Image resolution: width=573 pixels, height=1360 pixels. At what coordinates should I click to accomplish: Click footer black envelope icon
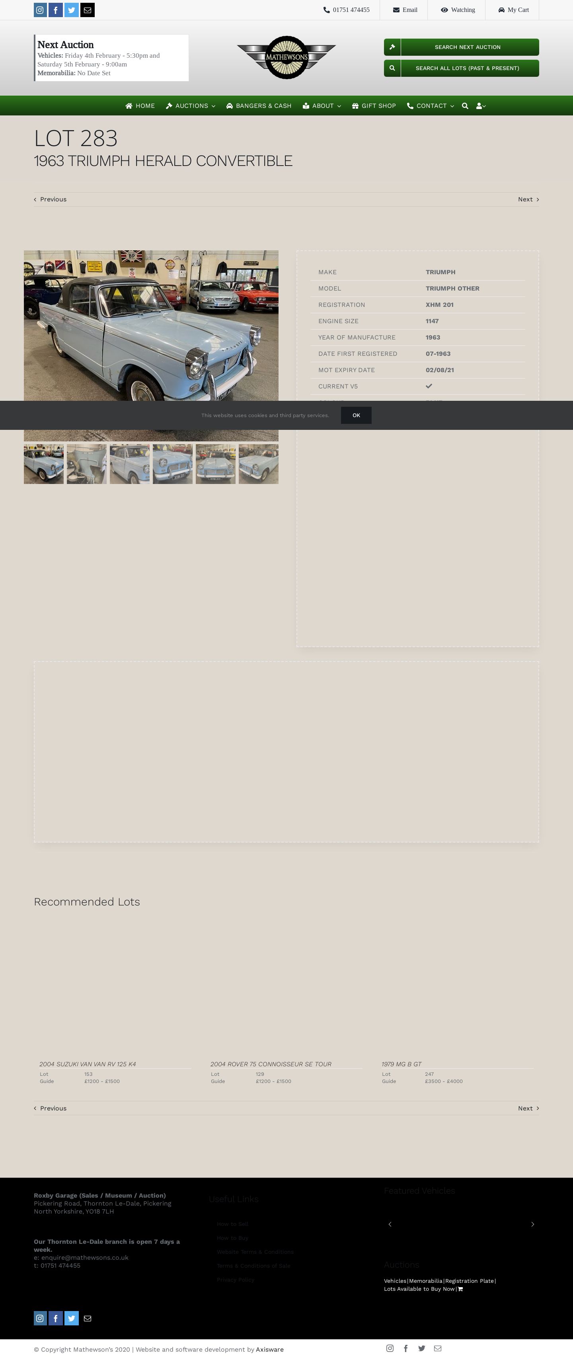(x=88, y=1318)
